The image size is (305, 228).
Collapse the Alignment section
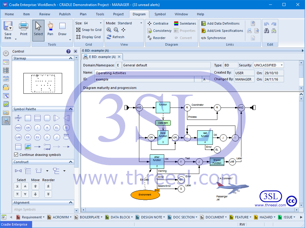(x=71, y=202)
